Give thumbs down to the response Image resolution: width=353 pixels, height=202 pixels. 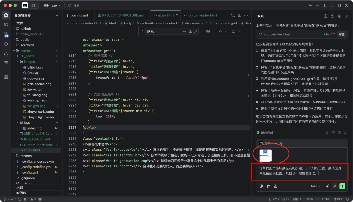(333, 132)
